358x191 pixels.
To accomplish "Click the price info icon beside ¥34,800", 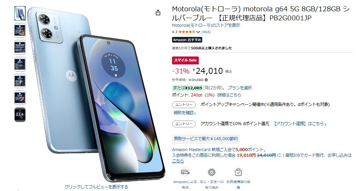I will (206, 80).
